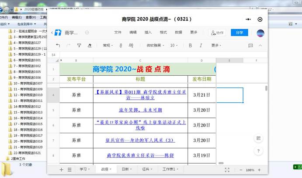
Task: Switch to the 学习 sheet tab
Action: [x=84, y=169]
